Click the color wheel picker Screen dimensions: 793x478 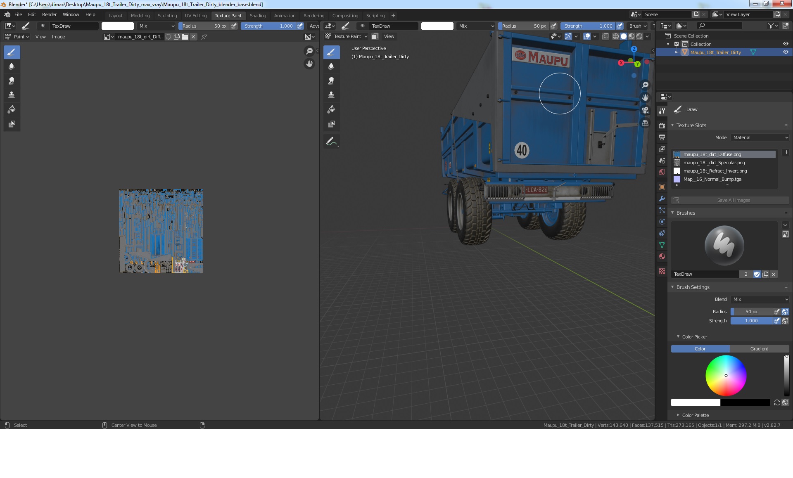[726, 376]
